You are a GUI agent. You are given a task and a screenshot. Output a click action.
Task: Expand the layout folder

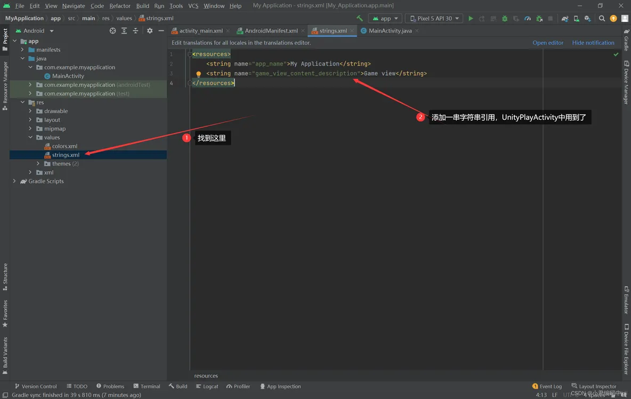coord(30,120)
